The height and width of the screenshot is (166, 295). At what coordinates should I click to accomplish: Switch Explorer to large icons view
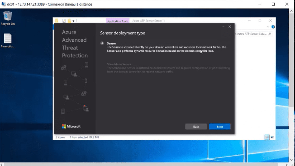click(x=272, y=137)
